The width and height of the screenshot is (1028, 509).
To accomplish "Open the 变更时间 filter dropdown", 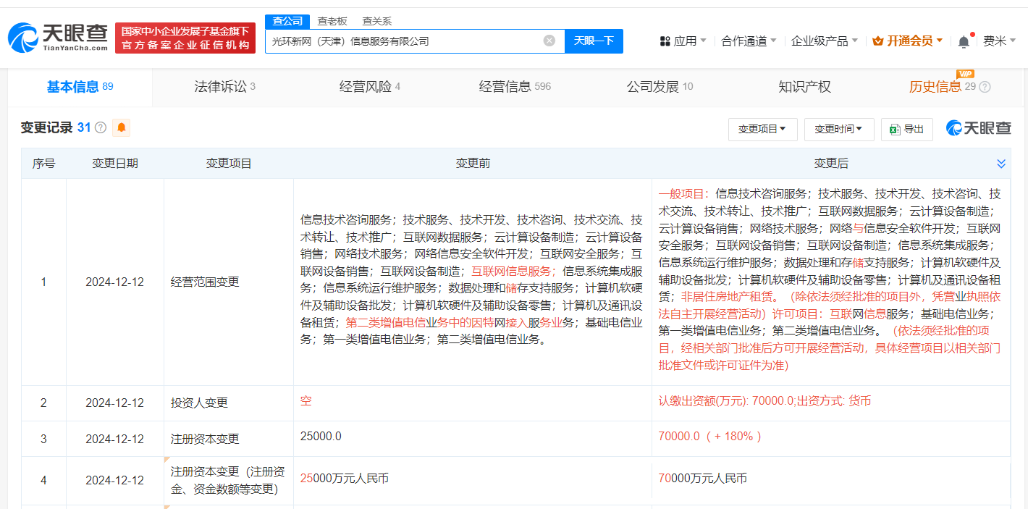I will click(x=838, y=129).
